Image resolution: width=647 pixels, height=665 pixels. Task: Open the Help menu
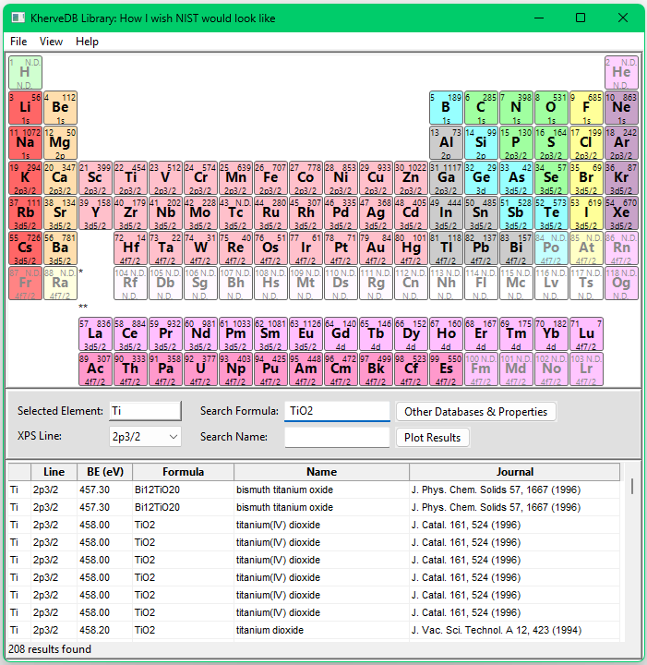87,42
